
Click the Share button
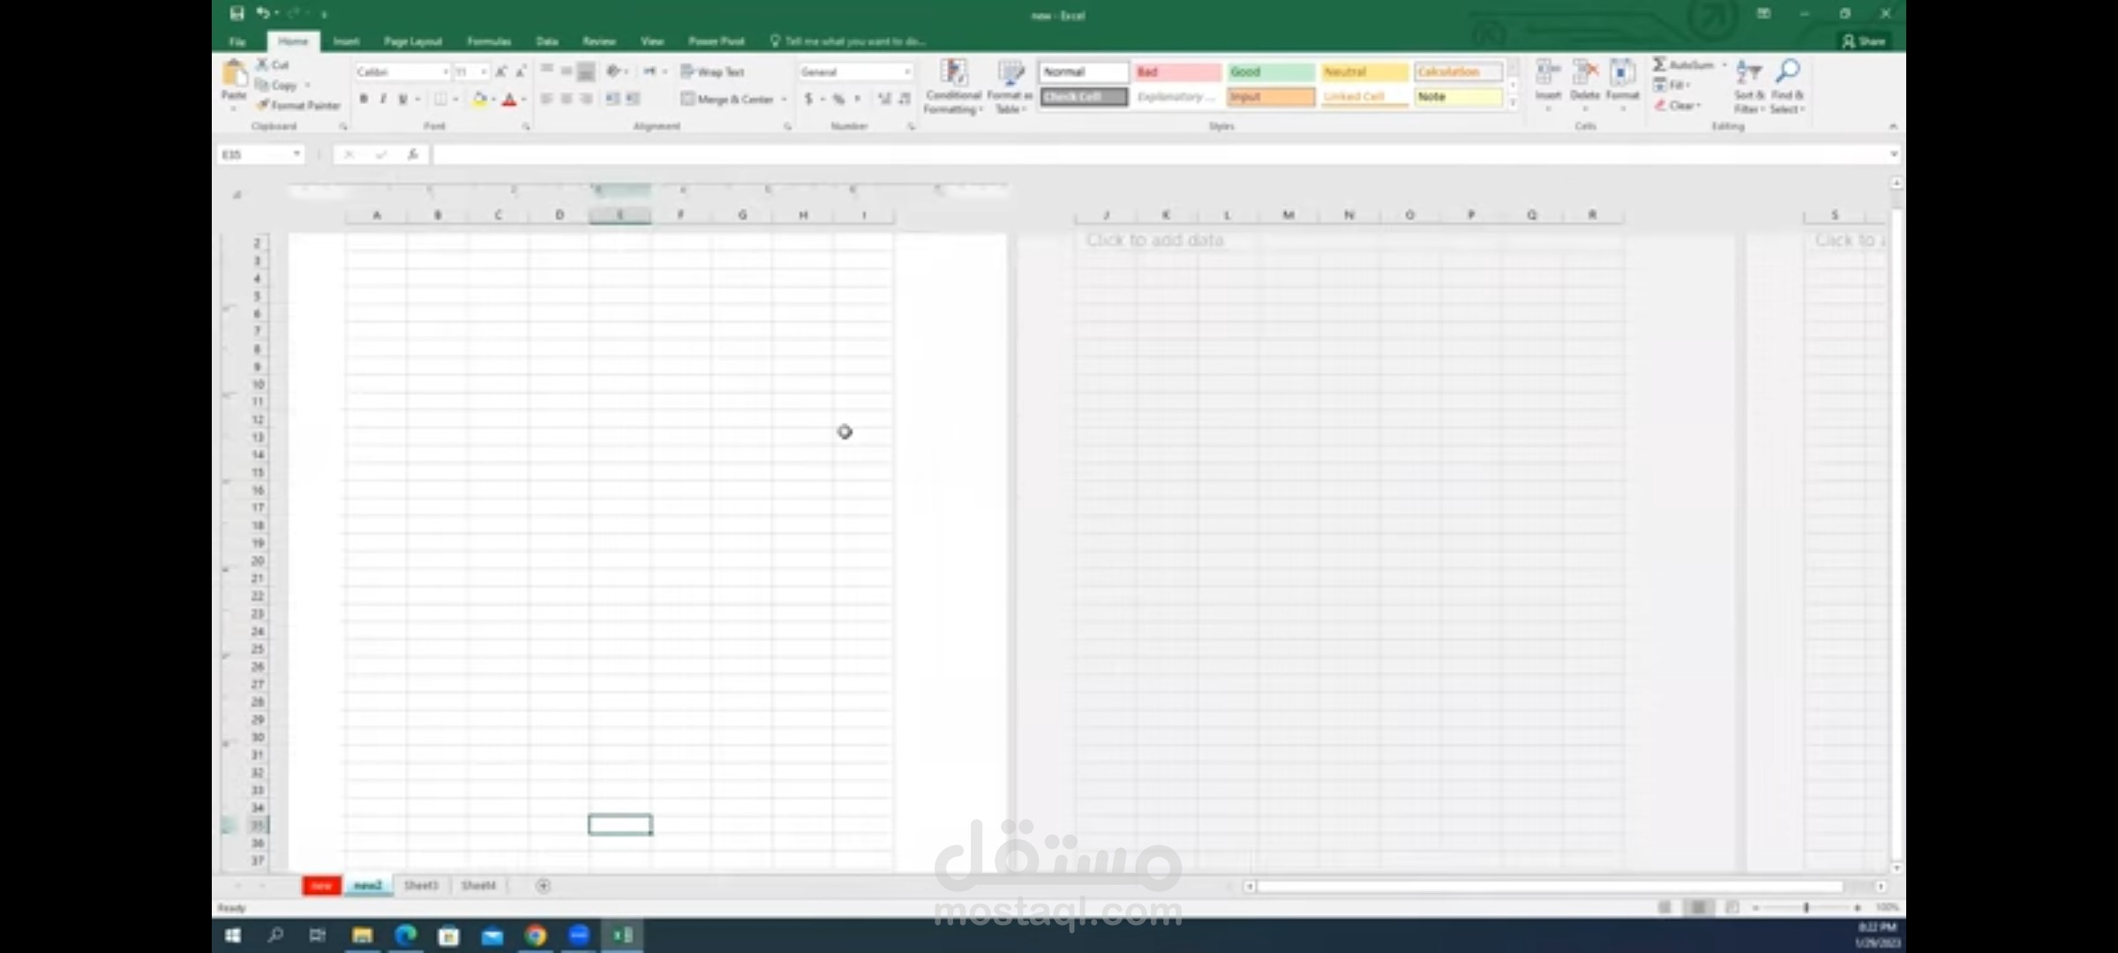[x=1864, y=41]
